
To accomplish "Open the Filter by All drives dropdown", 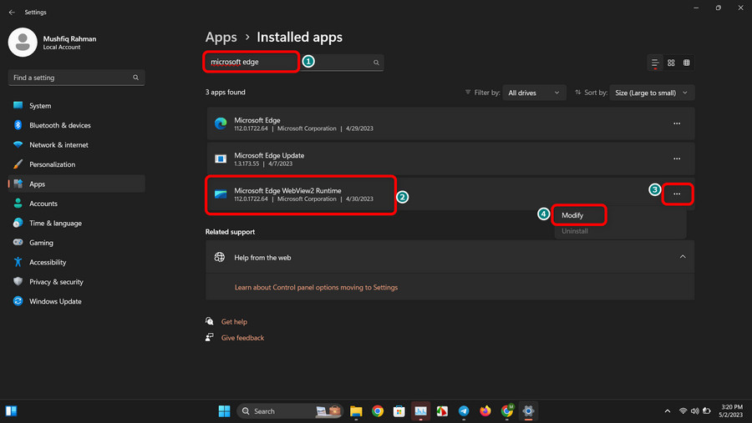I will (534, 93).
